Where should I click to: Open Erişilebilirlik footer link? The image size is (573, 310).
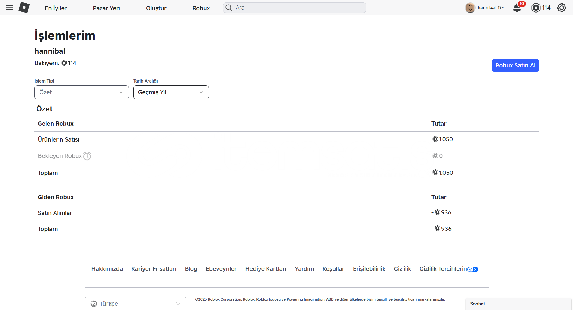[x=369, y=269]
